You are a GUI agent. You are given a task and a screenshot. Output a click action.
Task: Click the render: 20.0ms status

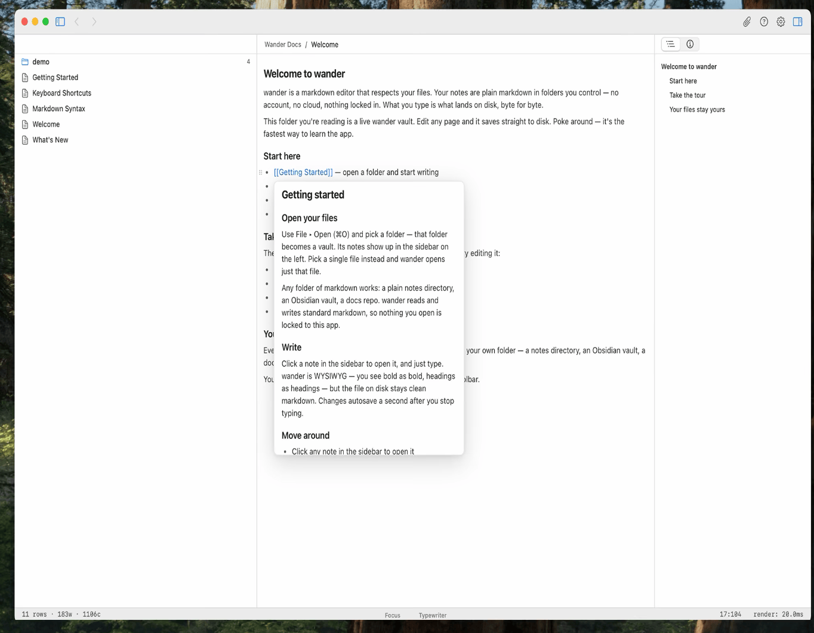click(778, 614)
